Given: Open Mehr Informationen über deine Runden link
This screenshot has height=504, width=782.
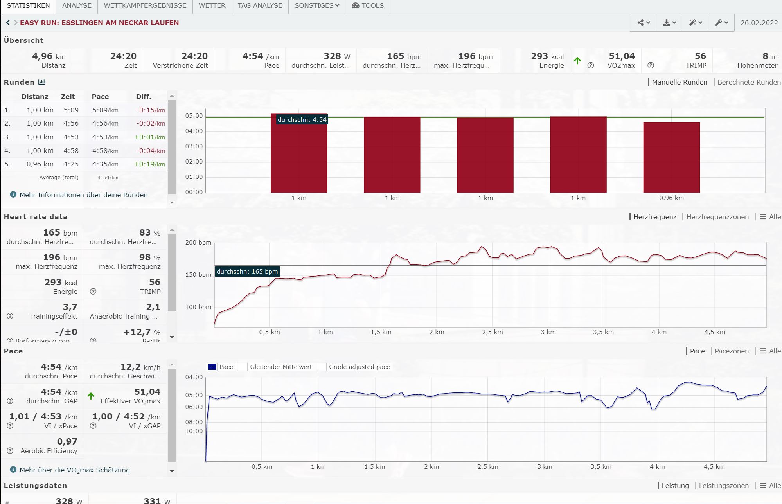Looking at the screenshot, I should (x=83, y=195).
